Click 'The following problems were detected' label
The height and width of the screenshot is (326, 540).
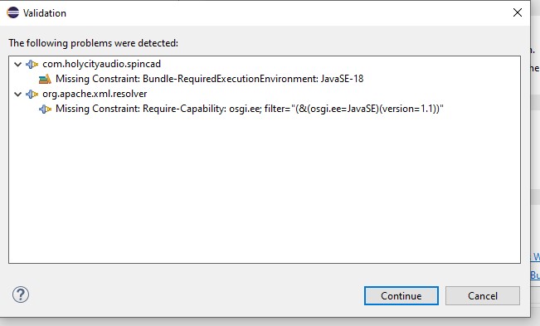pyautogui.click(x=94, y=43)
